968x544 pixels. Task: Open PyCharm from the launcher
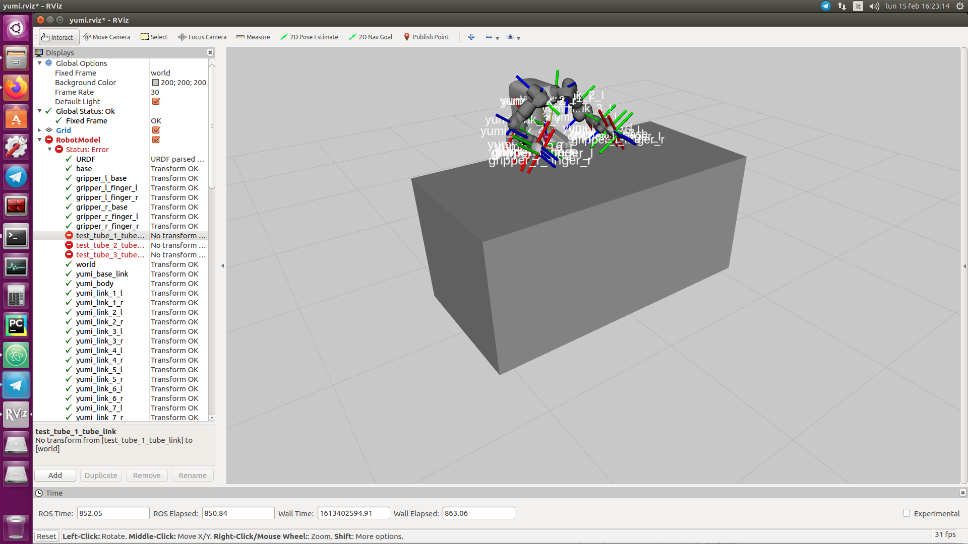coord(16,326)
